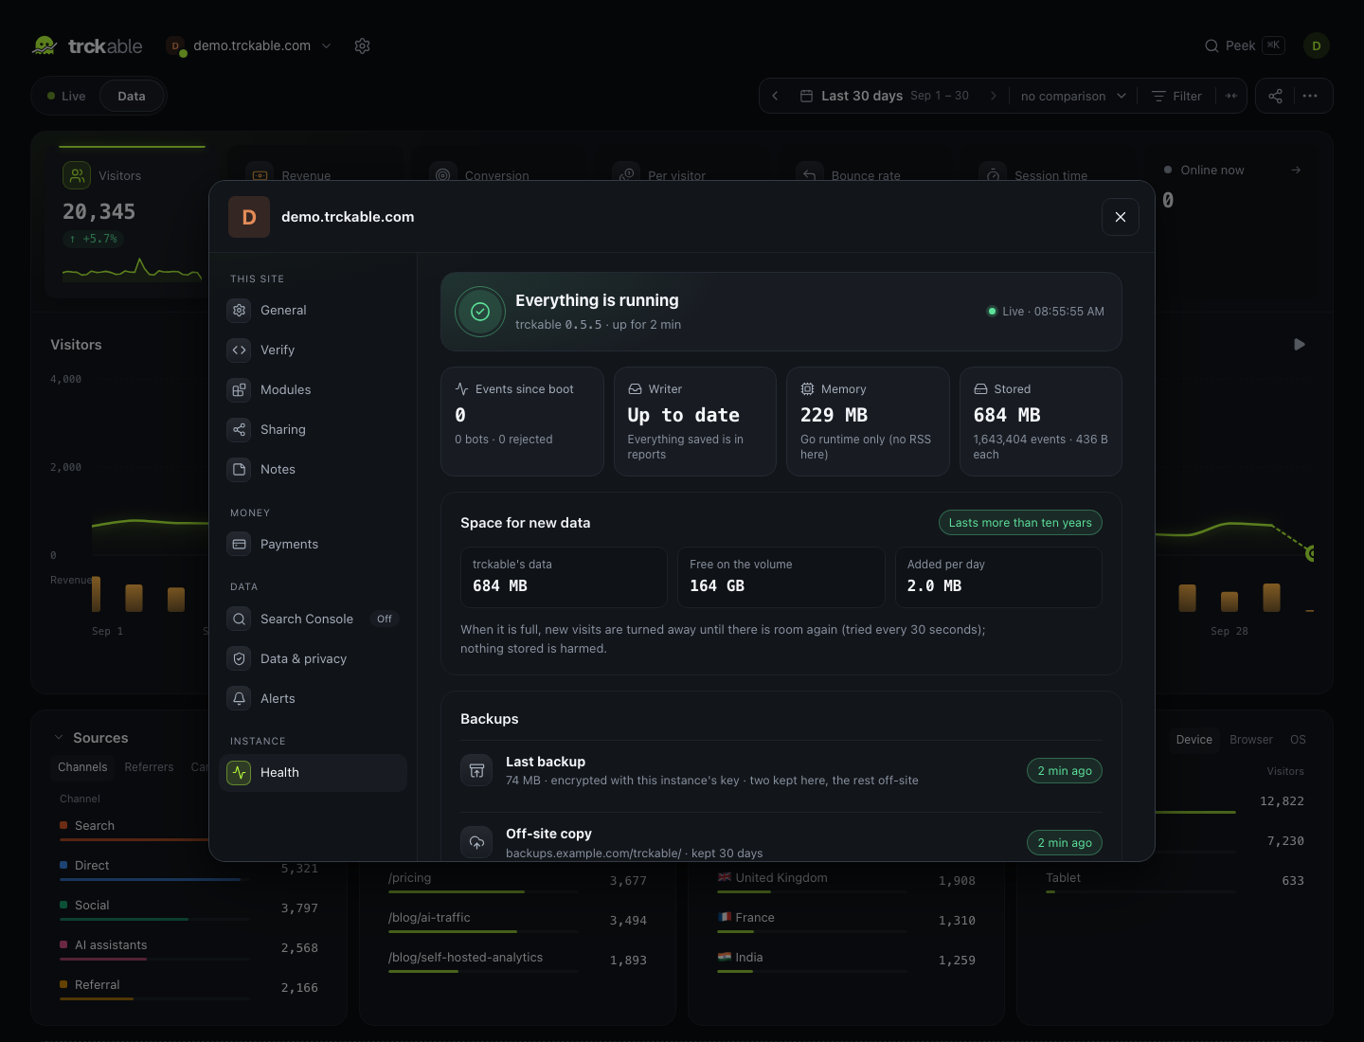The width and height of the screenshot is (1364, 1042).
Task: Click the green checkmark status icon
Action: pyautogui.click(x=480, y=312)
